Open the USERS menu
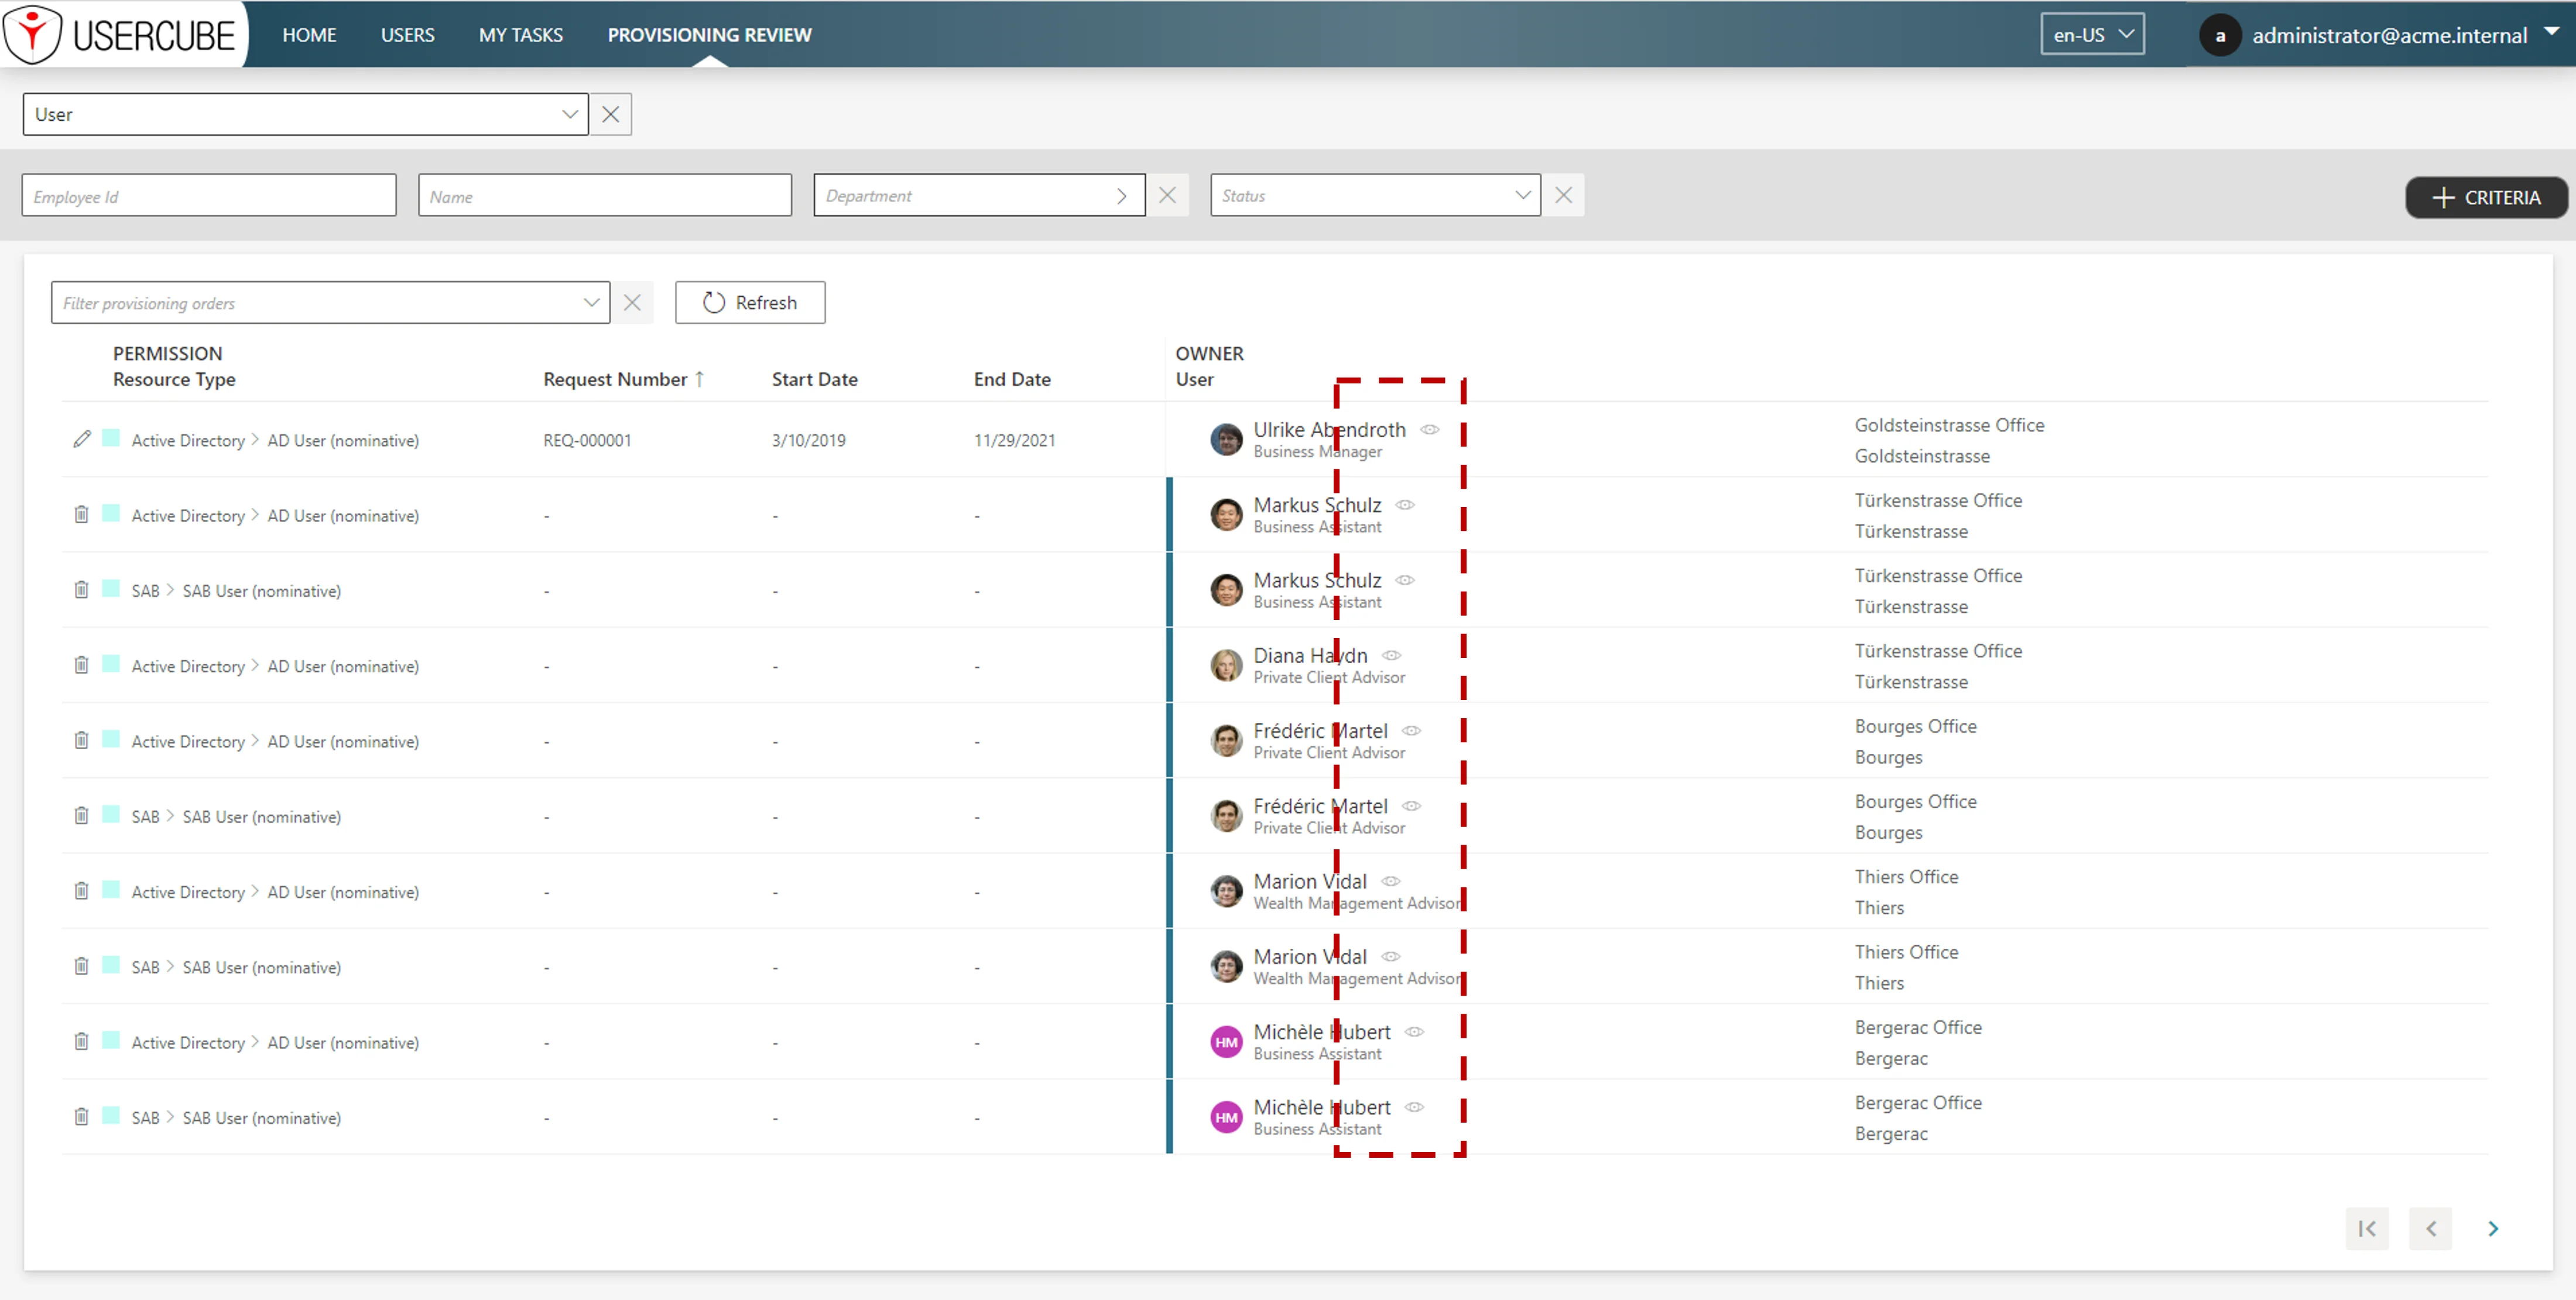 pos(407,35)
